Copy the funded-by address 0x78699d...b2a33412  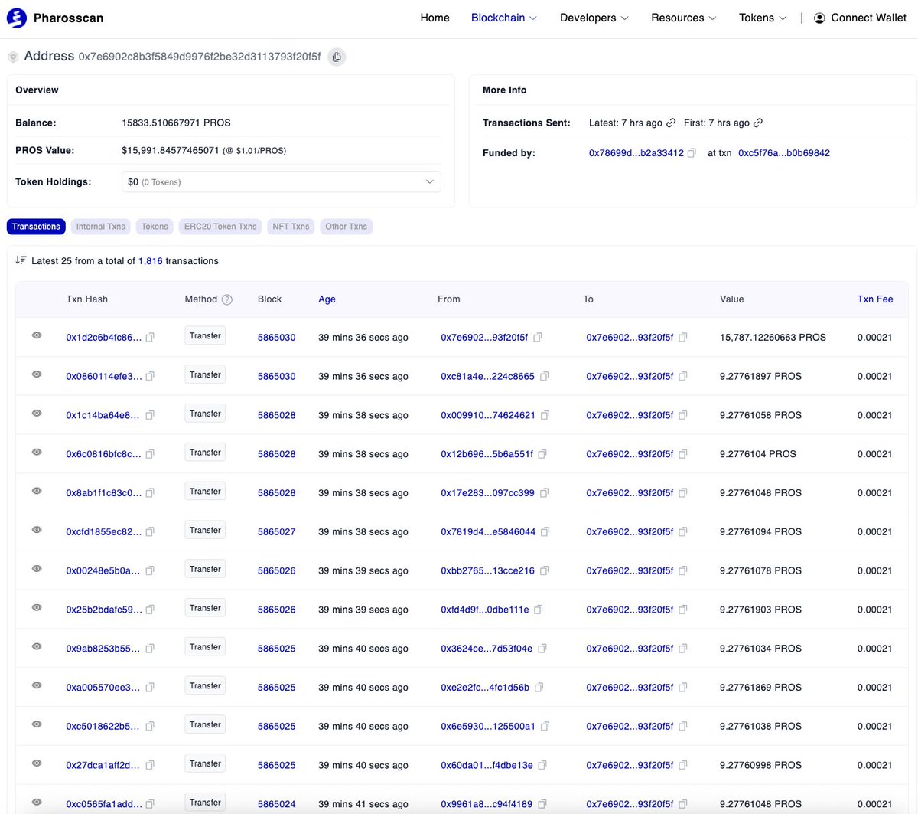[692, 153]
